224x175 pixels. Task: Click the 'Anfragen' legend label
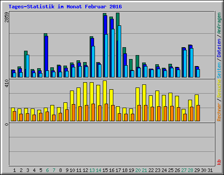[219, 23]
